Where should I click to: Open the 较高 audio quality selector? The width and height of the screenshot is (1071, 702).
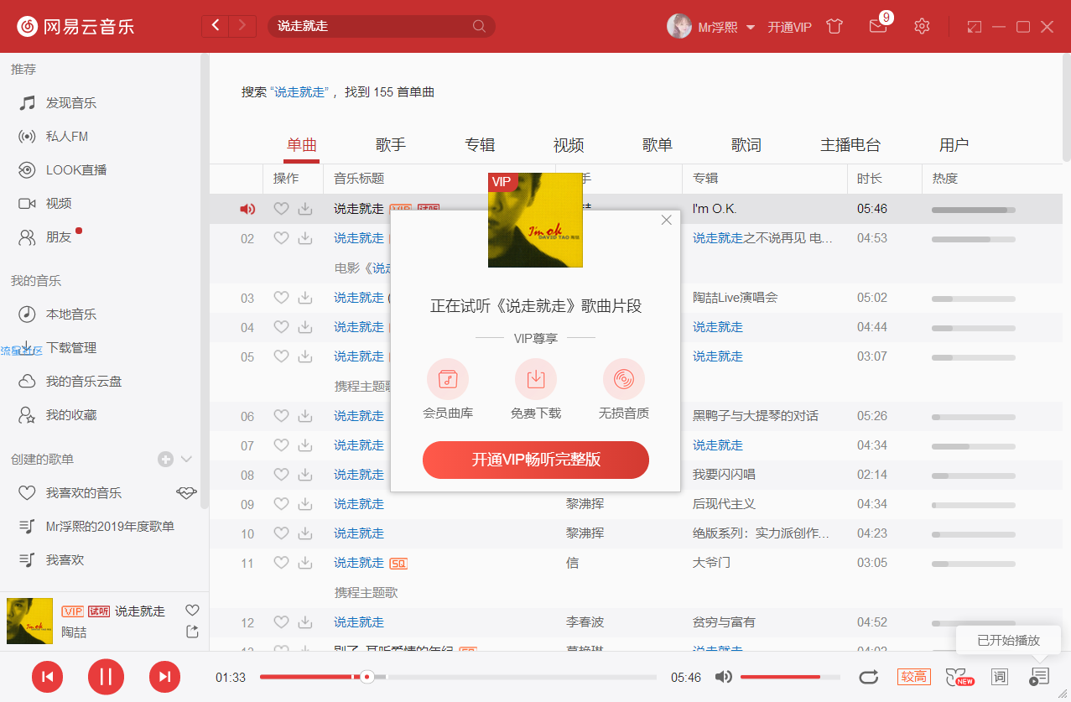point(914,677)
